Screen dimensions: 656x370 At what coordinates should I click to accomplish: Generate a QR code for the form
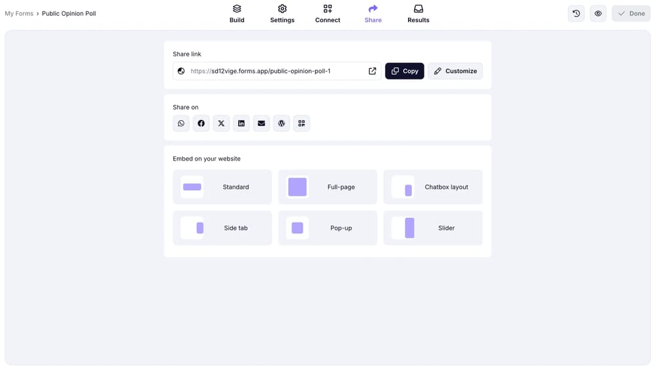tap(302, 123)
